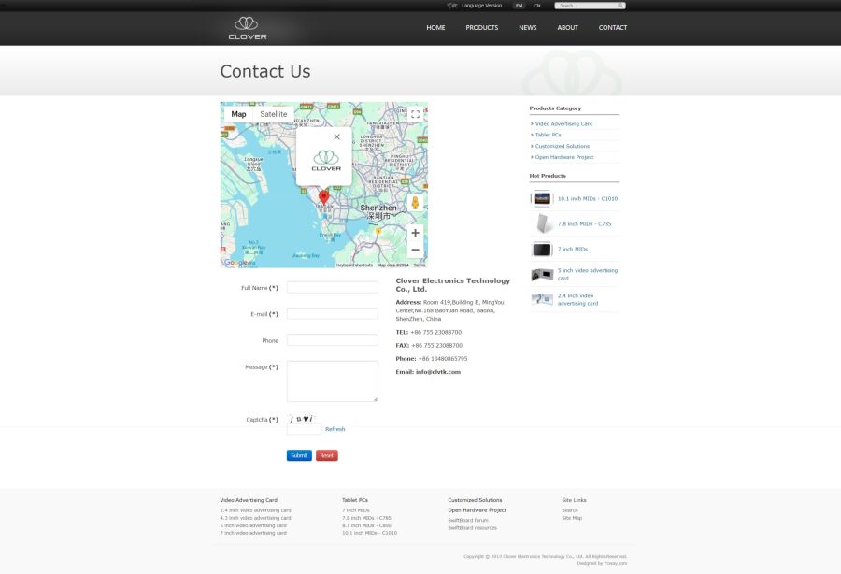Click the Full Name input field
841x574 pixels.
point(332,288)
